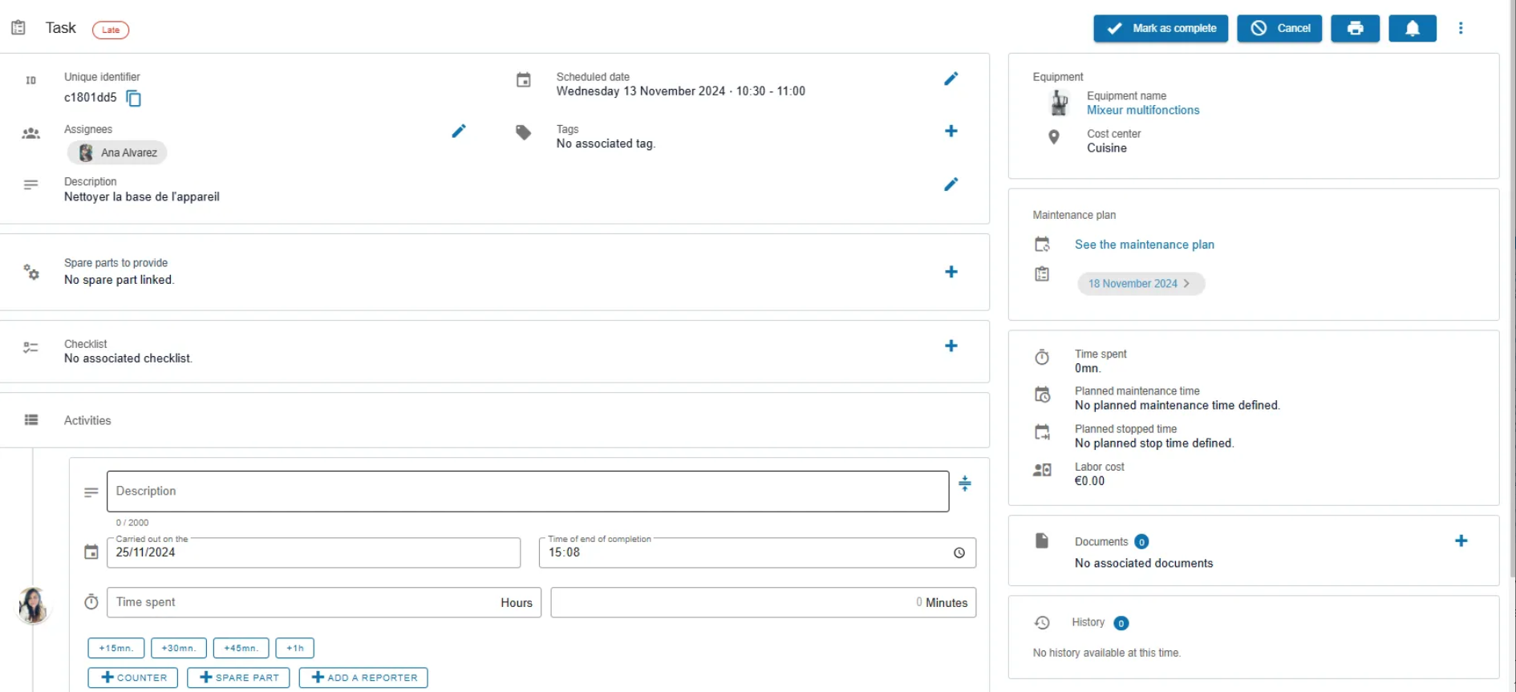
Task: Edit assignees with the pencil icon
Action: click(x=459, y=131)
